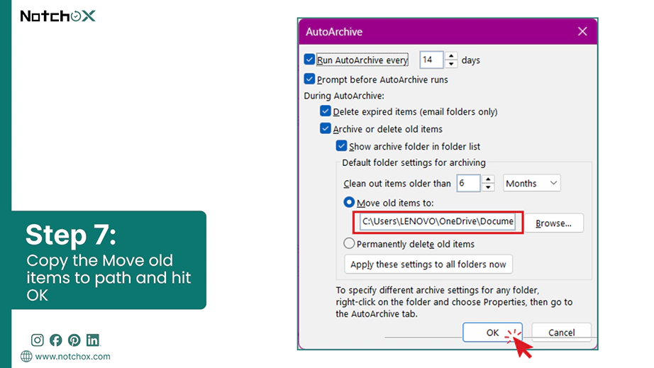The width and height of the screenshot is (654, 368).
Task: Click the globe icon beside website address
Action: coord(26,357)
